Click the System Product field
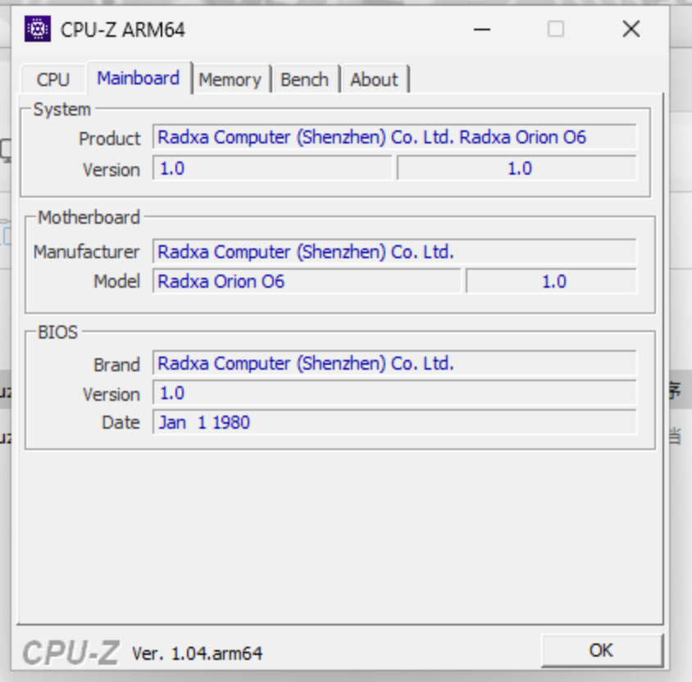Image resolution: width=692 pixels, height=682 pixels. (394, 137)
